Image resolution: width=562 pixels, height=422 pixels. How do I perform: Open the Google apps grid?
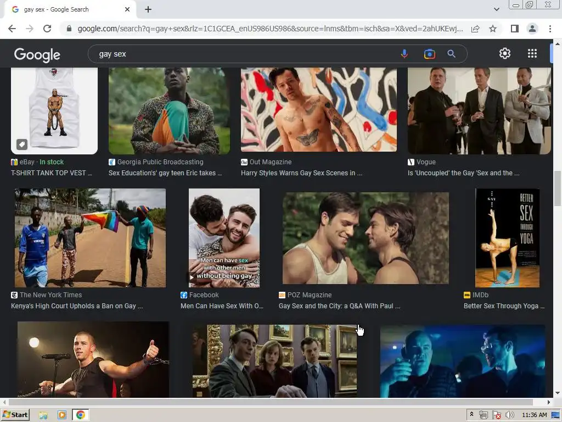click(x=532, y=53)
